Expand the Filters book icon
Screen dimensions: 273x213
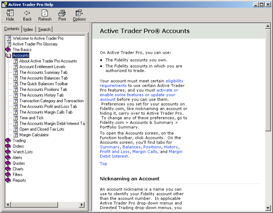coord(8,174)
